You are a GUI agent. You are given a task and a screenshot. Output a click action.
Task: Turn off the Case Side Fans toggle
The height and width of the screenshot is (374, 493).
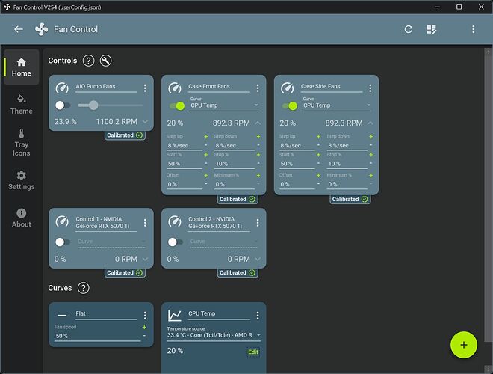pos(288,105)
